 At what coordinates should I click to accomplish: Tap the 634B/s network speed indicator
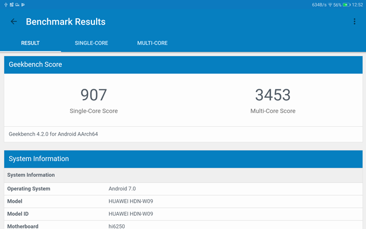(x=319, y=5)
